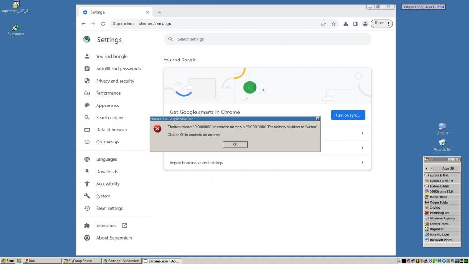
Task: Open the Appearance settings section
Action: click(x=107, y=106)
